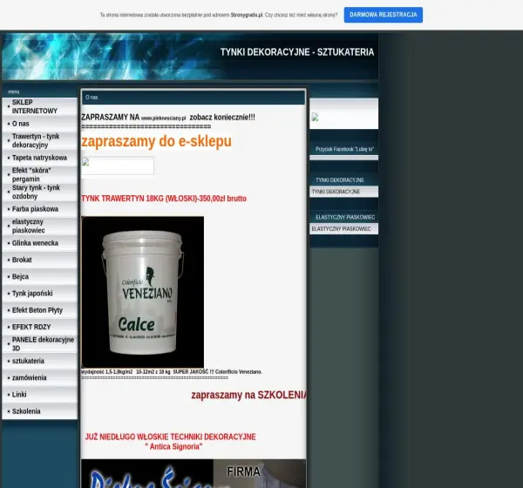Go to Tapeta natryskowa menu entry
The width and height of the screenshot is (523, 488).
point(39,158)
